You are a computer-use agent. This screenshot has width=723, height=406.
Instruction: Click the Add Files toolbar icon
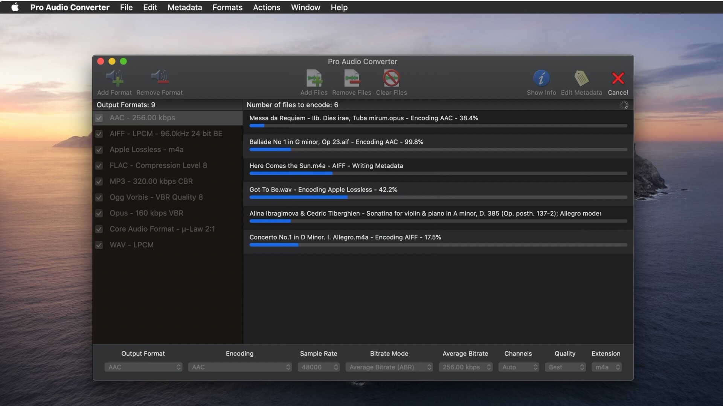[x=314, y=78]
